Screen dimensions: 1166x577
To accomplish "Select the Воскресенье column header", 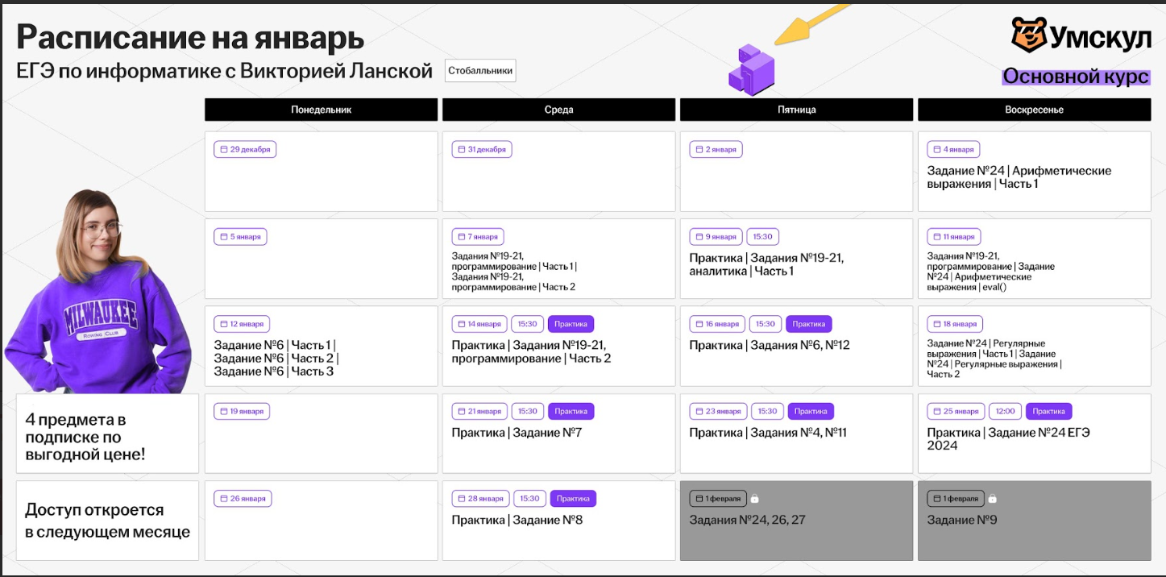I will pyautogui.click(x=1034, y=110).
